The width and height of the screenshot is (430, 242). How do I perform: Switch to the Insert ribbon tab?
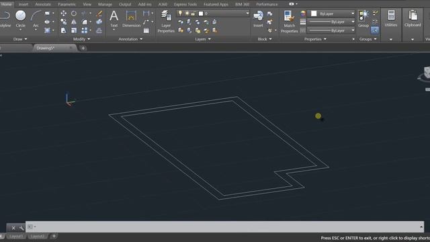coord(24,4)
